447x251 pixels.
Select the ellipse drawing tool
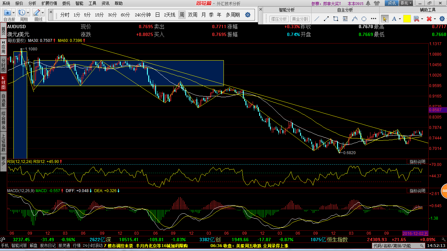tap(364, 19)
